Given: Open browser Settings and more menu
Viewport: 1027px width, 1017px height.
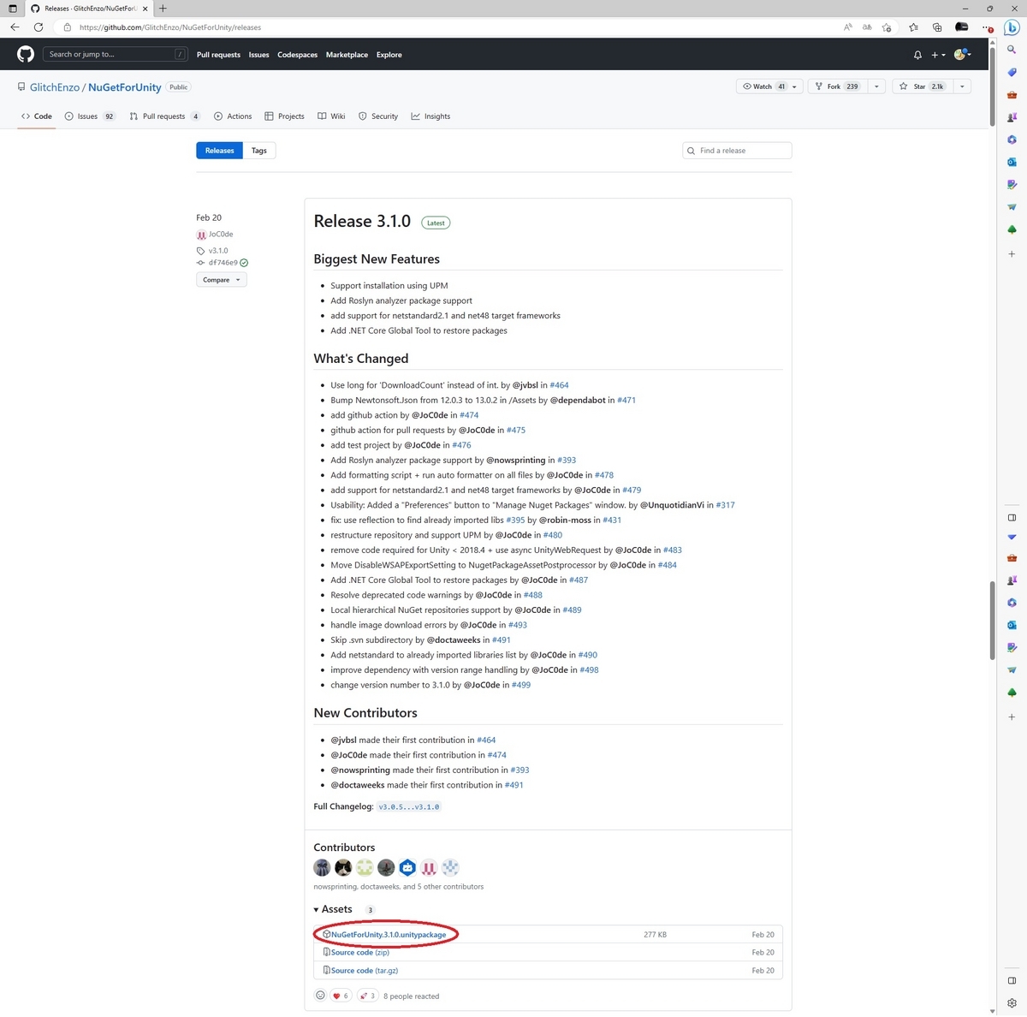Looking at the screenshot, I should pos(986,27).
